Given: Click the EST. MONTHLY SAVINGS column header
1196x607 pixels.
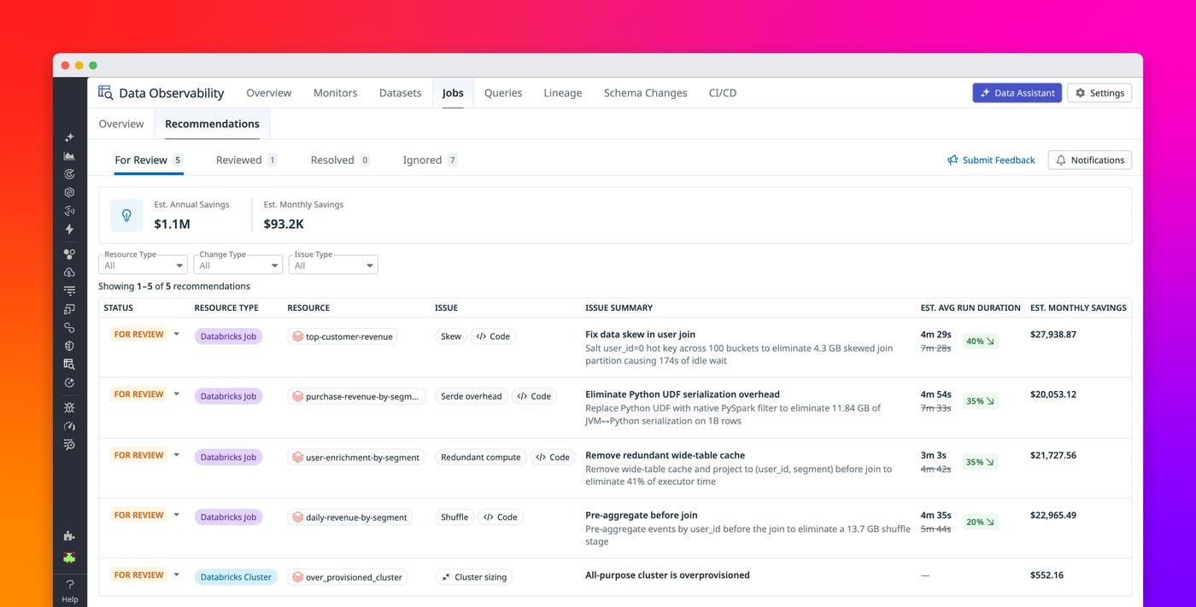Looking at the screenshot, I should point(1078,307).
